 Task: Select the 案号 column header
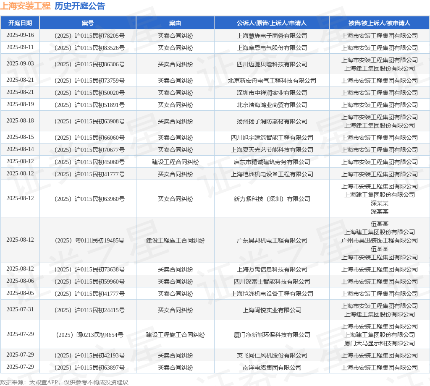pos(88,23)
